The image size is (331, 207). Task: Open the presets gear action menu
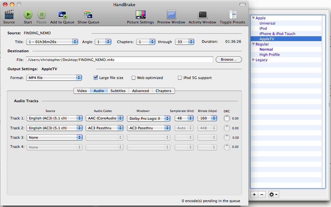[x=273, y=195]
